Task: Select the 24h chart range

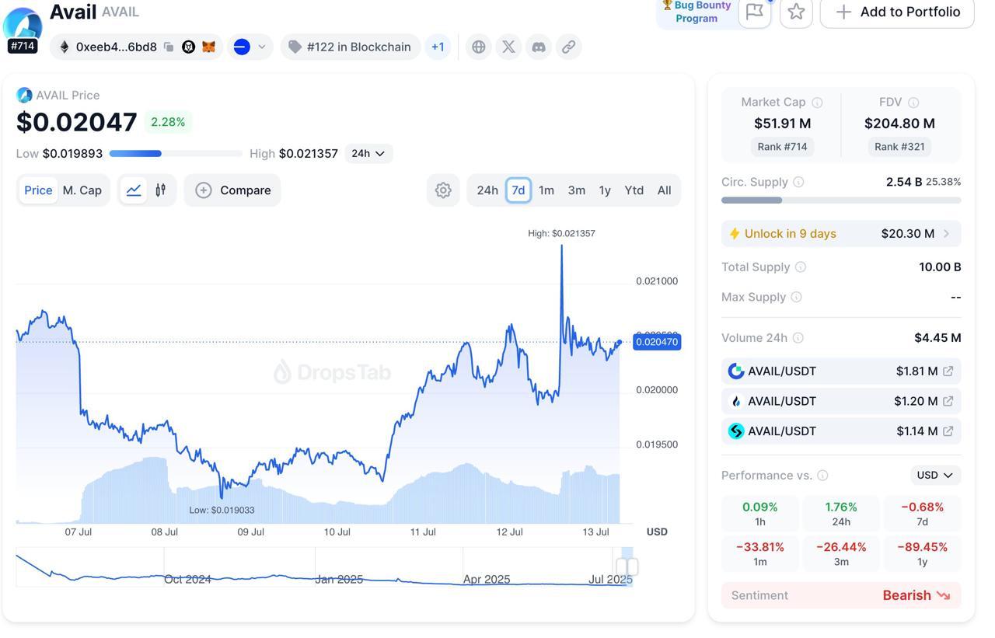Action: (487, 190)
